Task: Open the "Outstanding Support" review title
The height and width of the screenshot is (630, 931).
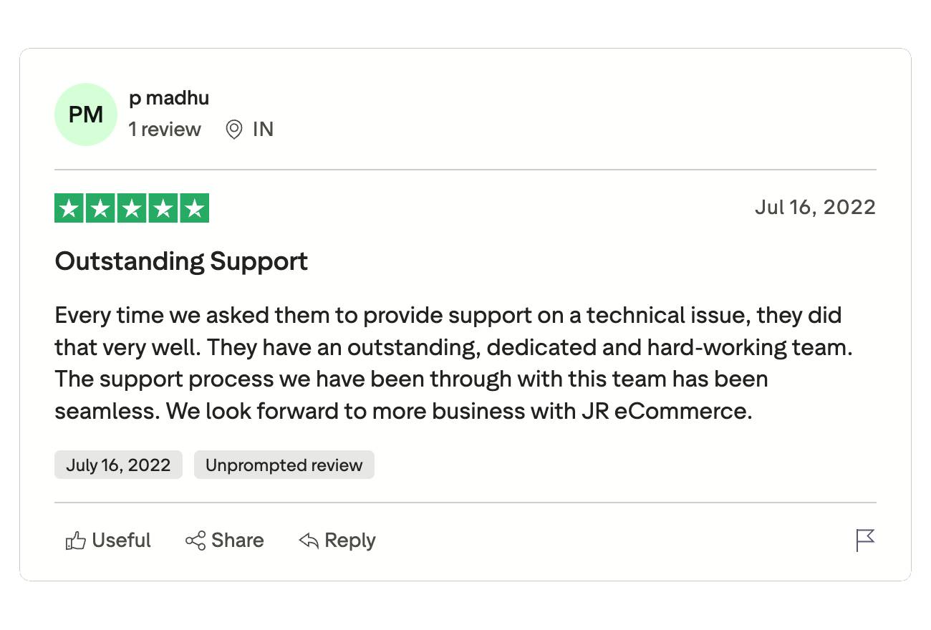Action: tap(181, 261)
